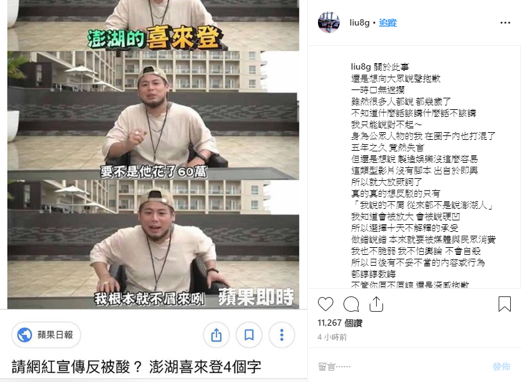This screenshot has width=521, height=382.
Task: Like the post with the heart icon
Action: pyautogui.click(x=325, y=304)
